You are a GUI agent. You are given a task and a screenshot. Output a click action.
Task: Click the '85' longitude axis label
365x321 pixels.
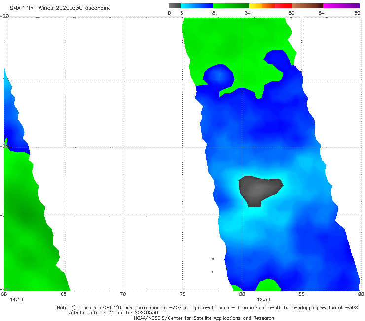301,294
